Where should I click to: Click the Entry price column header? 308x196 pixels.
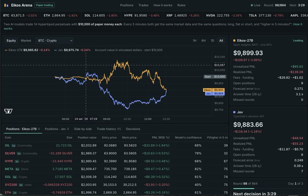coord(109,138)
